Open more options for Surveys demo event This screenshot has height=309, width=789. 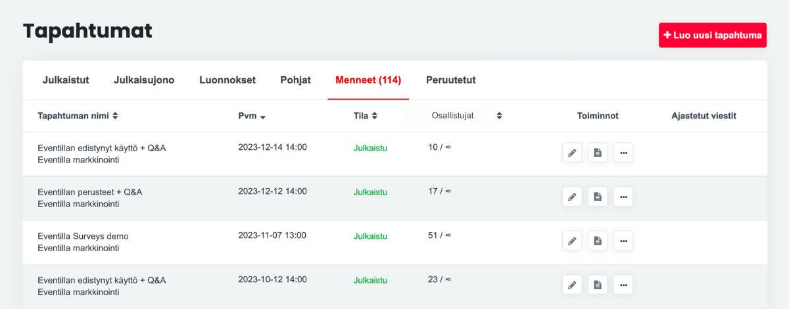623,241
